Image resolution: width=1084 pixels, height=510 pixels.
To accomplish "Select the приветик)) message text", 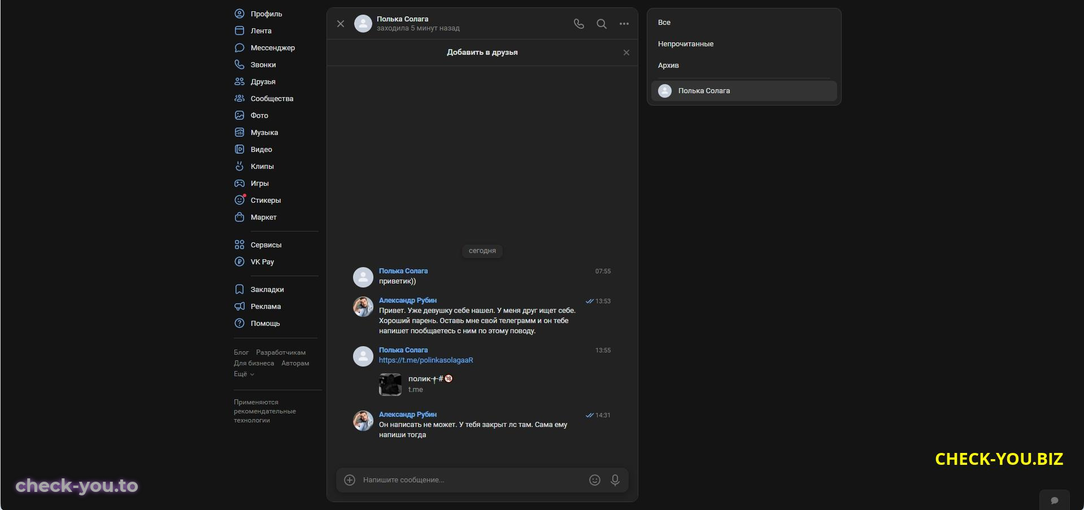I will (397, 281).
